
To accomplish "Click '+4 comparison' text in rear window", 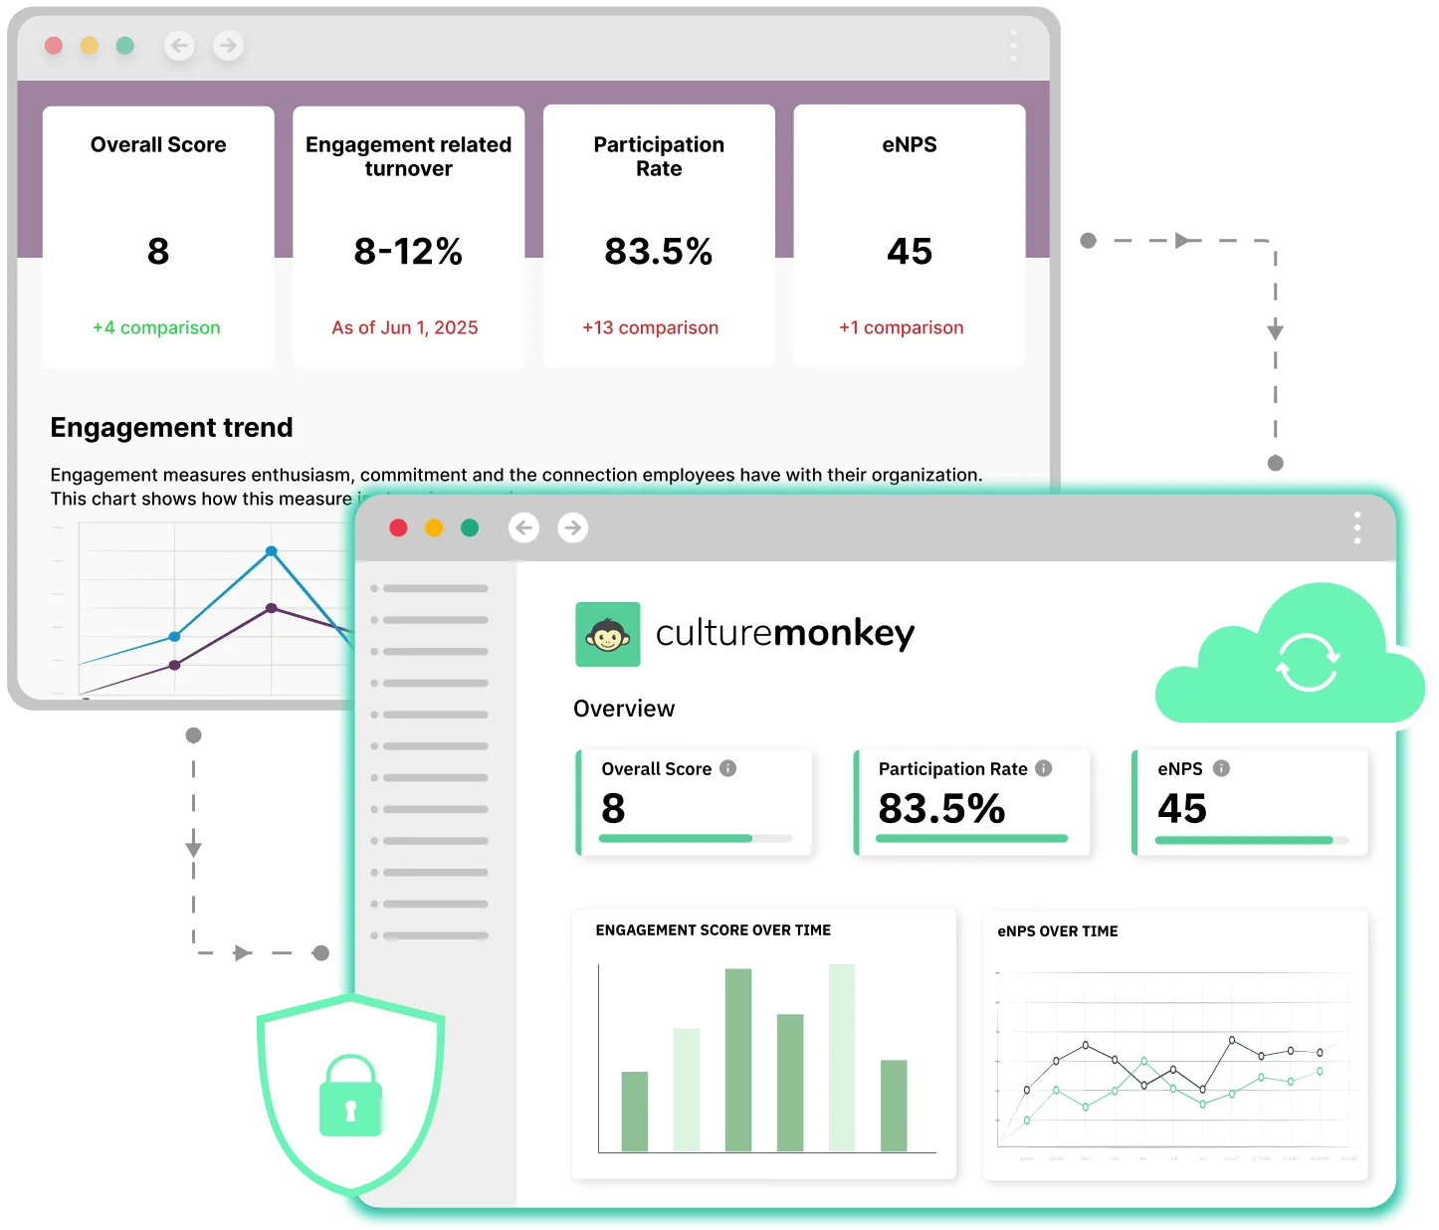I will click(x=156, y=327).
